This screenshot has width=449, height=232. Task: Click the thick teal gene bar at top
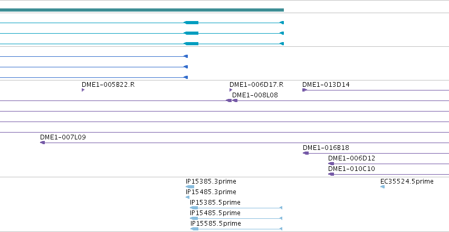tap(142, 10)
